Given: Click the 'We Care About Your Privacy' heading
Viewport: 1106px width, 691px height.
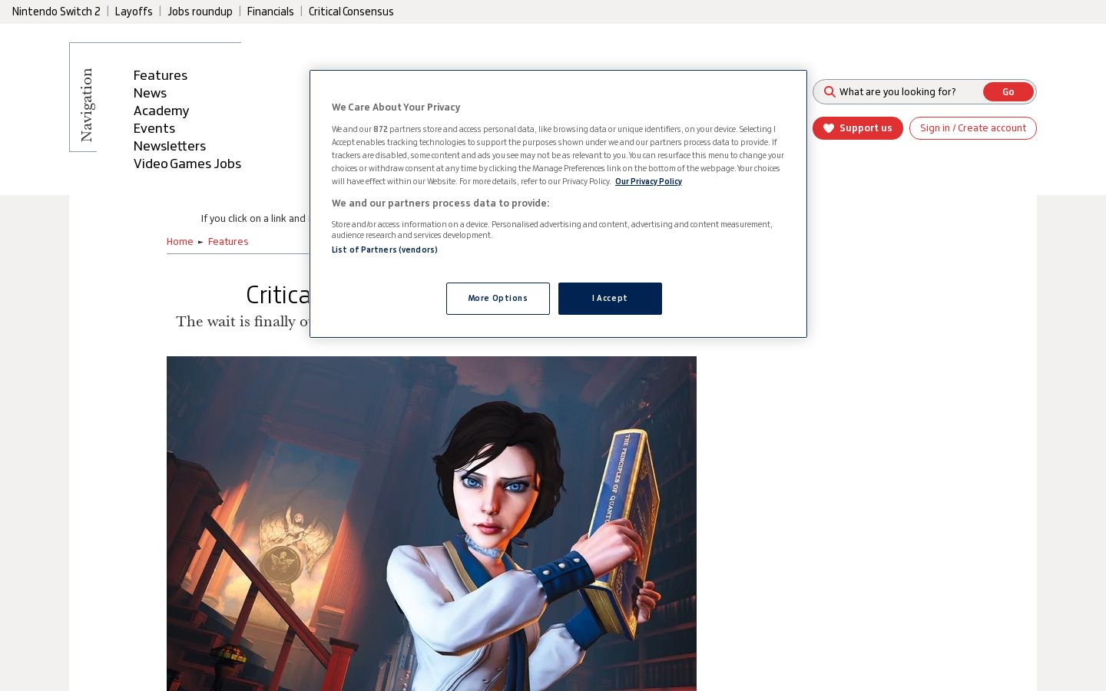Looking at the screenshot, I should [x=396, y=107].
